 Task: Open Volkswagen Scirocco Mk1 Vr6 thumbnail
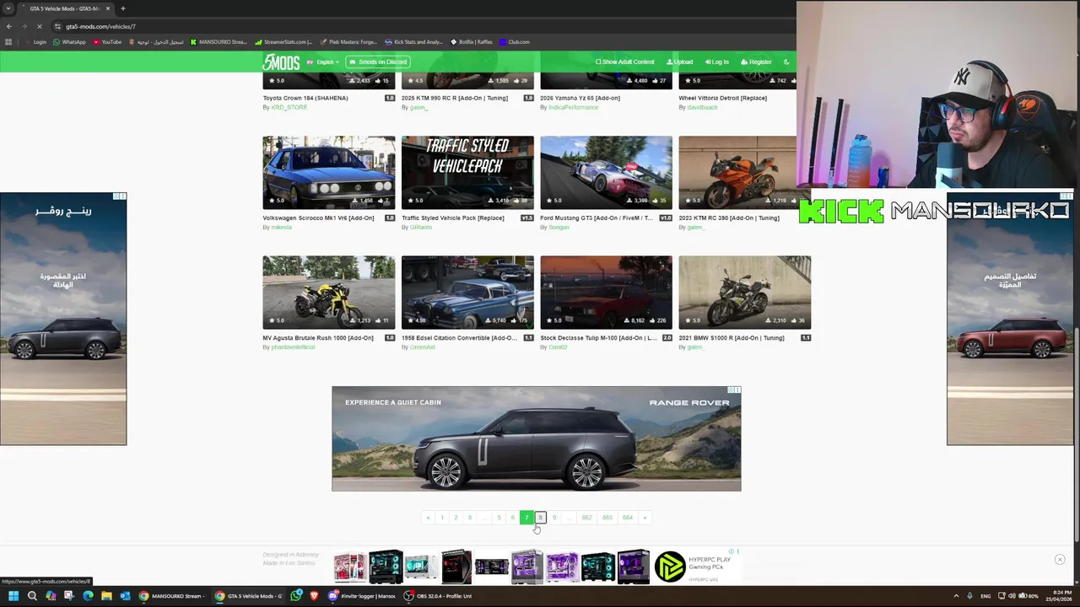pos(328,172)
